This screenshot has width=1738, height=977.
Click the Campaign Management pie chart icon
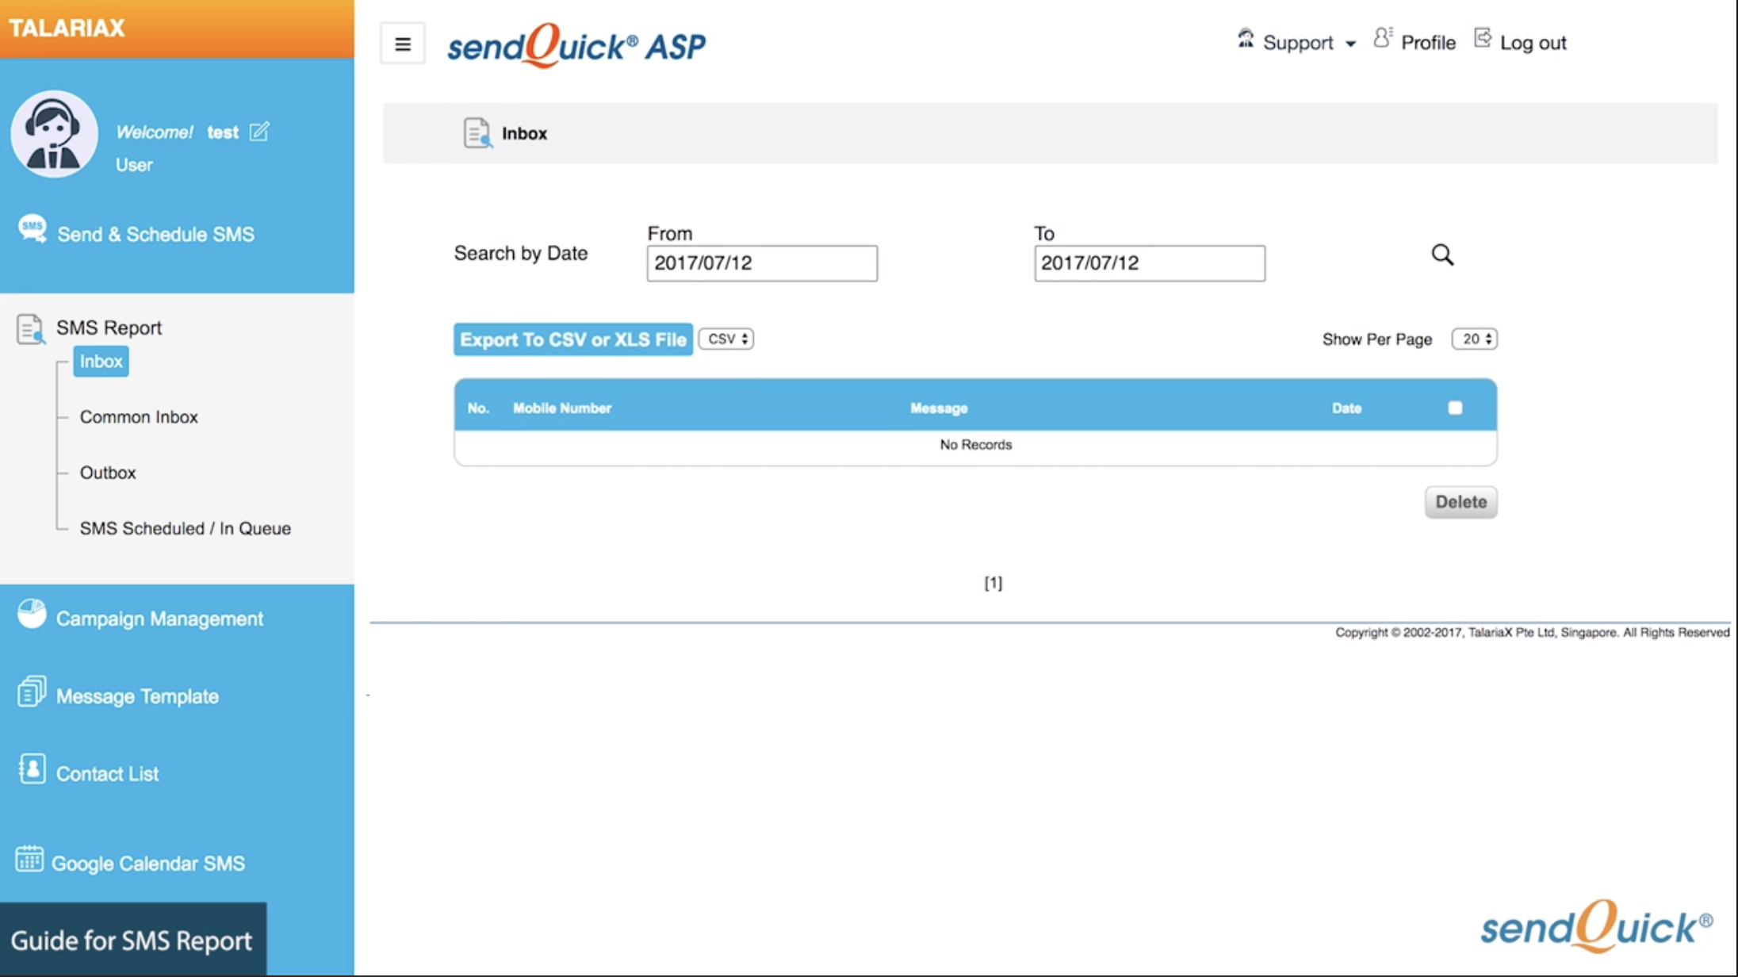pos(32,614)
